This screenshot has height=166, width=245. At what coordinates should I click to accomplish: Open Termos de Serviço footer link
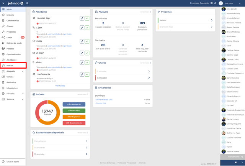108,163
